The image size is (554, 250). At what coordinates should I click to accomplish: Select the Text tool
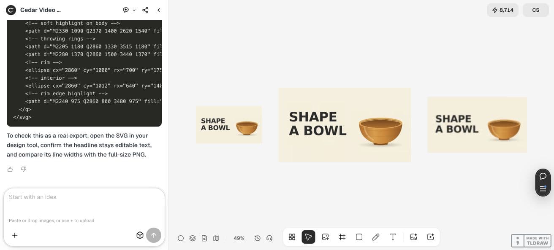click(393, 237)
